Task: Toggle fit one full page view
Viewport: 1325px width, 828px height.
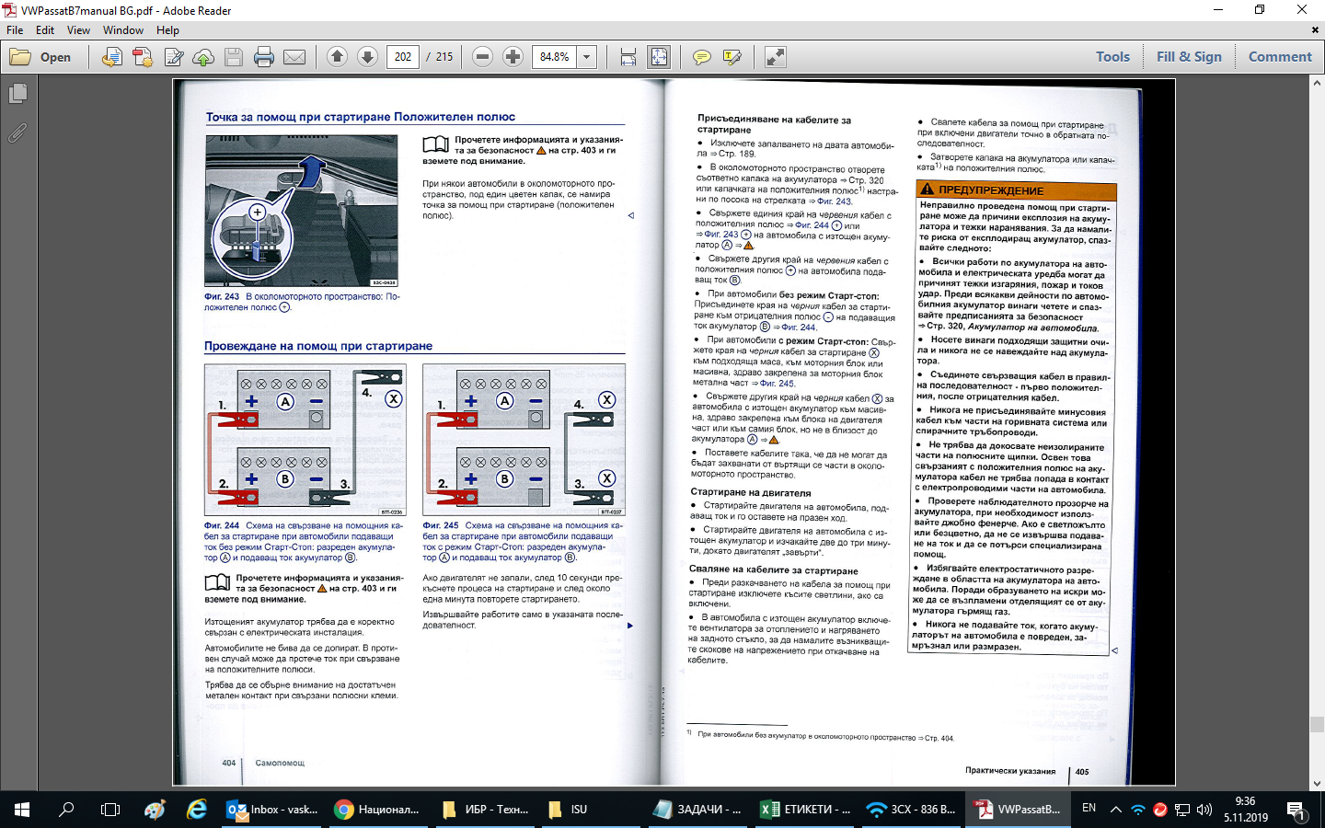Action: click(659, 57)
